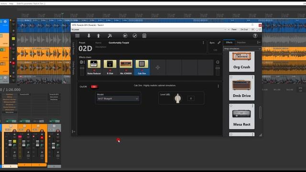The height and width of the screenshot is (172, 306).
Task: Open the preset three-dot options menu
Action: [x=203, y=43]
